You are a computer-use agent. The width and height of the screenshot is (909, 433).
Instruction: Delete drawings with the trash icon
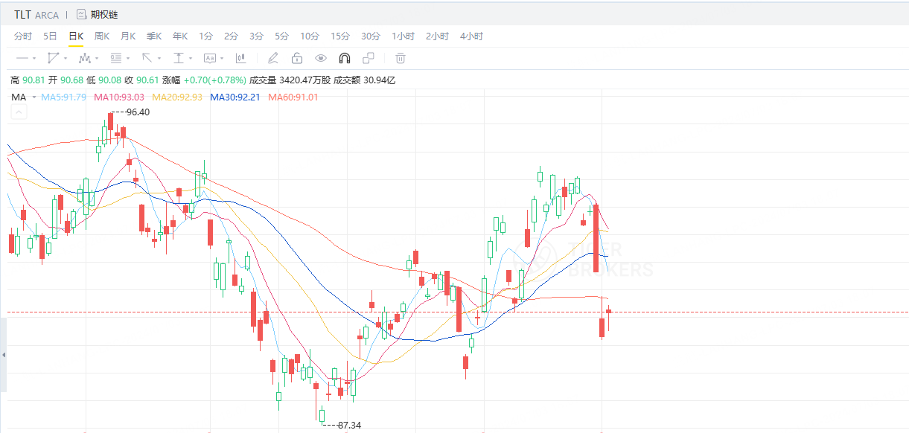400,58
